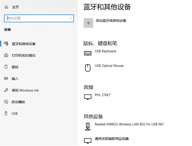Click the magnifier icon in the search box
This screenshot has width=192, height=146.
click(x=70, y=18)
